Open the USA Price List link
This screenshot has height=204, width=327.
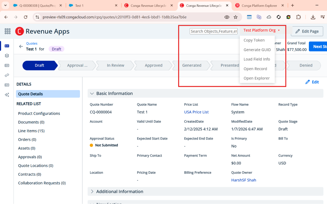[196, 112]
